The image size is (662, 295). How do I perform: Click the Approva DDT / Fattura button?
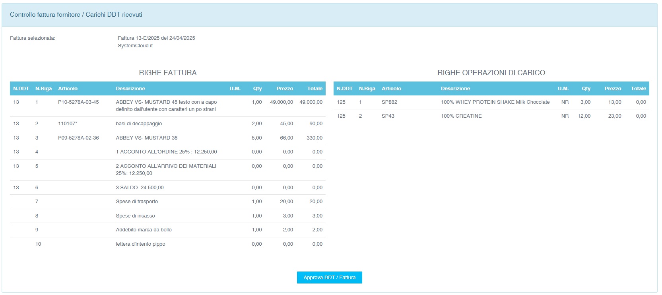pyautogui.click(x=329, y=278)
